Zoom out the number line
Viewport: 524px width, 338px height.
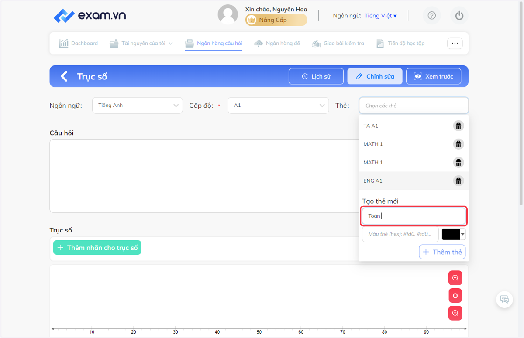click(x=455, y=278)
